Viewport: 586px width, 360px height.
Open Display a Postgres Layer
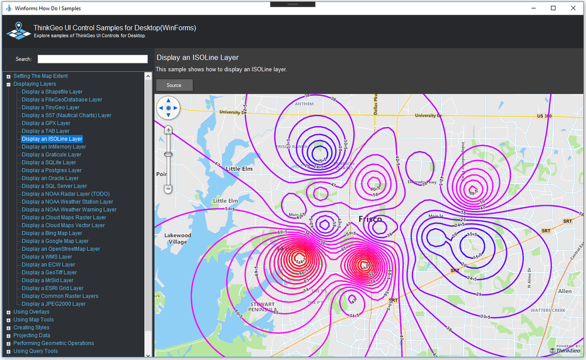pyautogui.click(x=52, y=170)
